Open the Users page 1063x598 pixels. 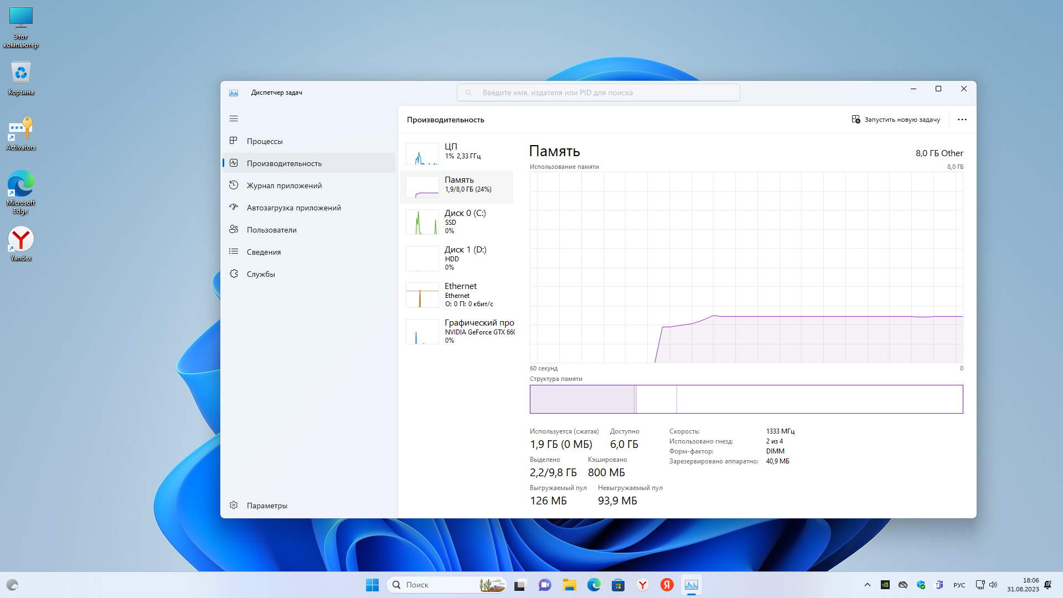pos(271,230)
